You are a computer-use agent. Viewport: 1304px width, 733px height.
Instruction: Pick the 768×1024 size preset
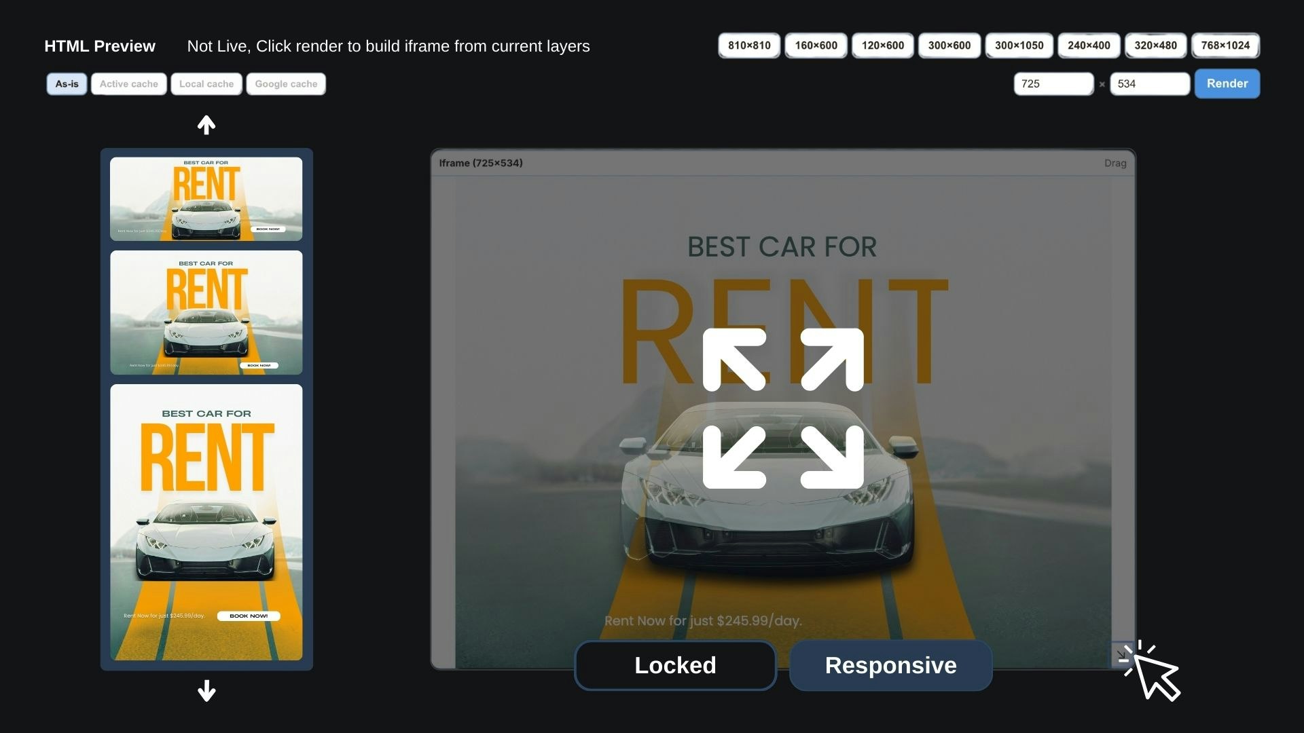point(1225,45)
